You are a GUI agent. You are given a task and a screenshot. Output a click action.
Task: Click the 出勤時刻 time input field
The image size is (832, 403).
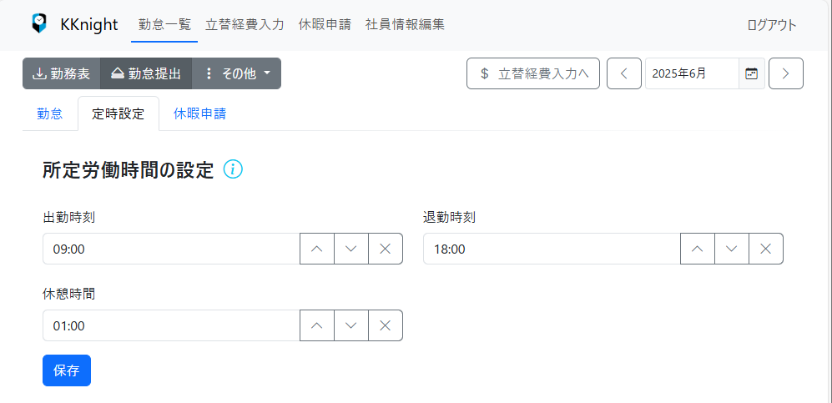171,249
